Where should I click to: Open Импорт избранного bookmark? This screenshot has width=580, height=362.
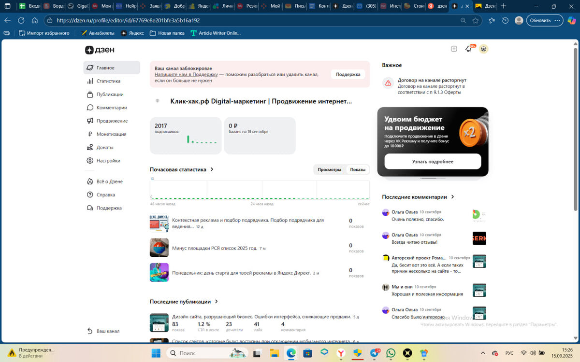(x=44, y=33)
